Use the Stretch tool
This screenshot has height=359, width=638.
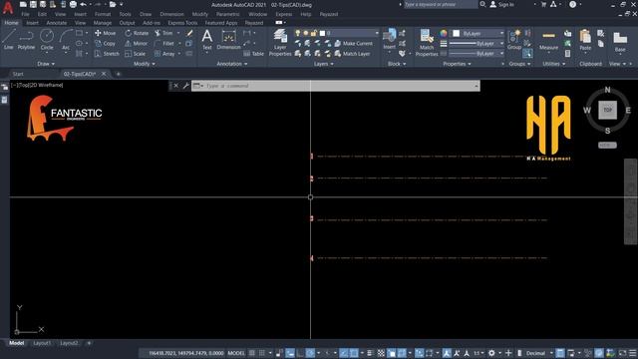(107, 53)
